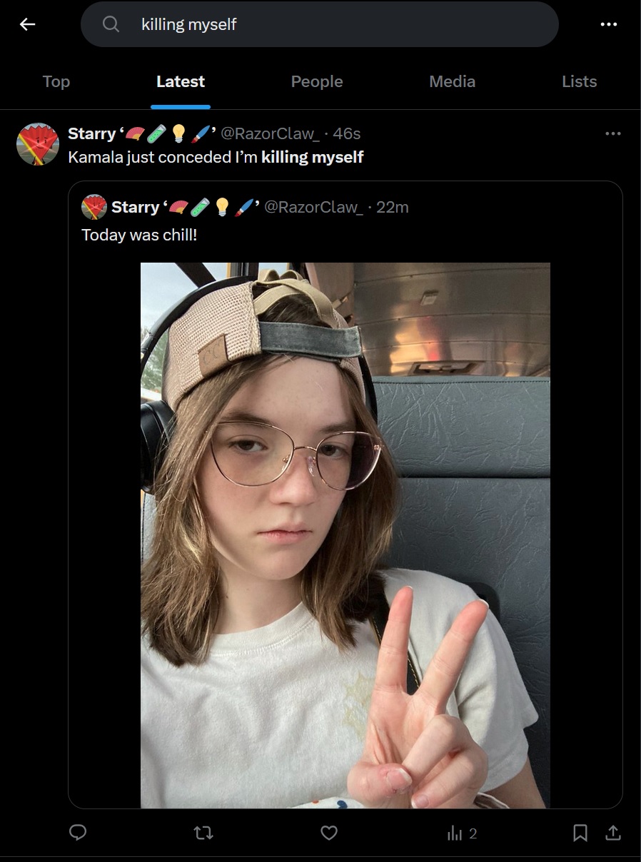This screenshot has width=641, height=862.
Task: Open the People tab
Action: tap(317, 81)
